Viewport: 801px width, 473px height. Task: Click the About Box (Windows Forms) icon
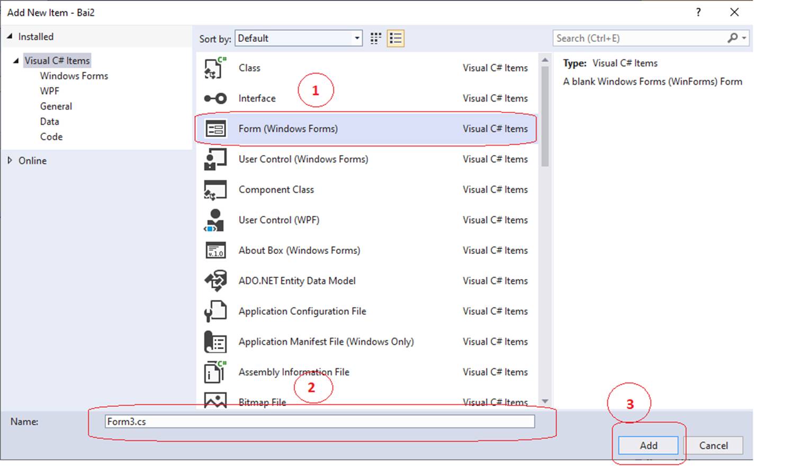[x=215, y=250]
